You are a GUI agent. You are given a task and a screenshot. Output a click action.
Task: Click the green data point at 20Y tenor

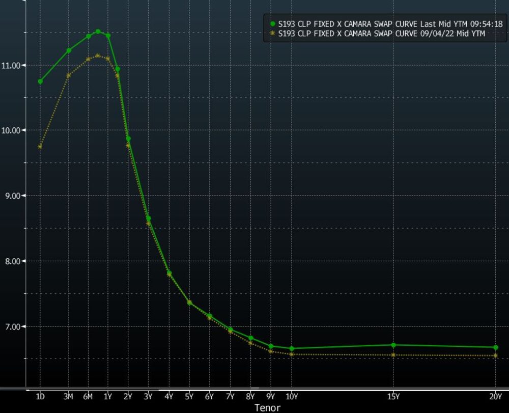click(495, 347)
